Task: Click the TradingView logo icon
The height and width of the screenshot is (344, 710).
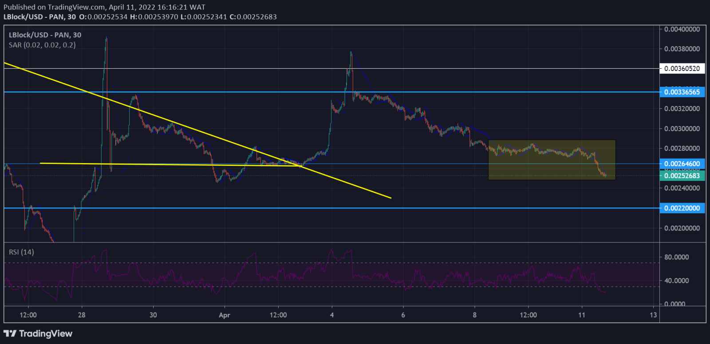Action: [x=10, y=333]
